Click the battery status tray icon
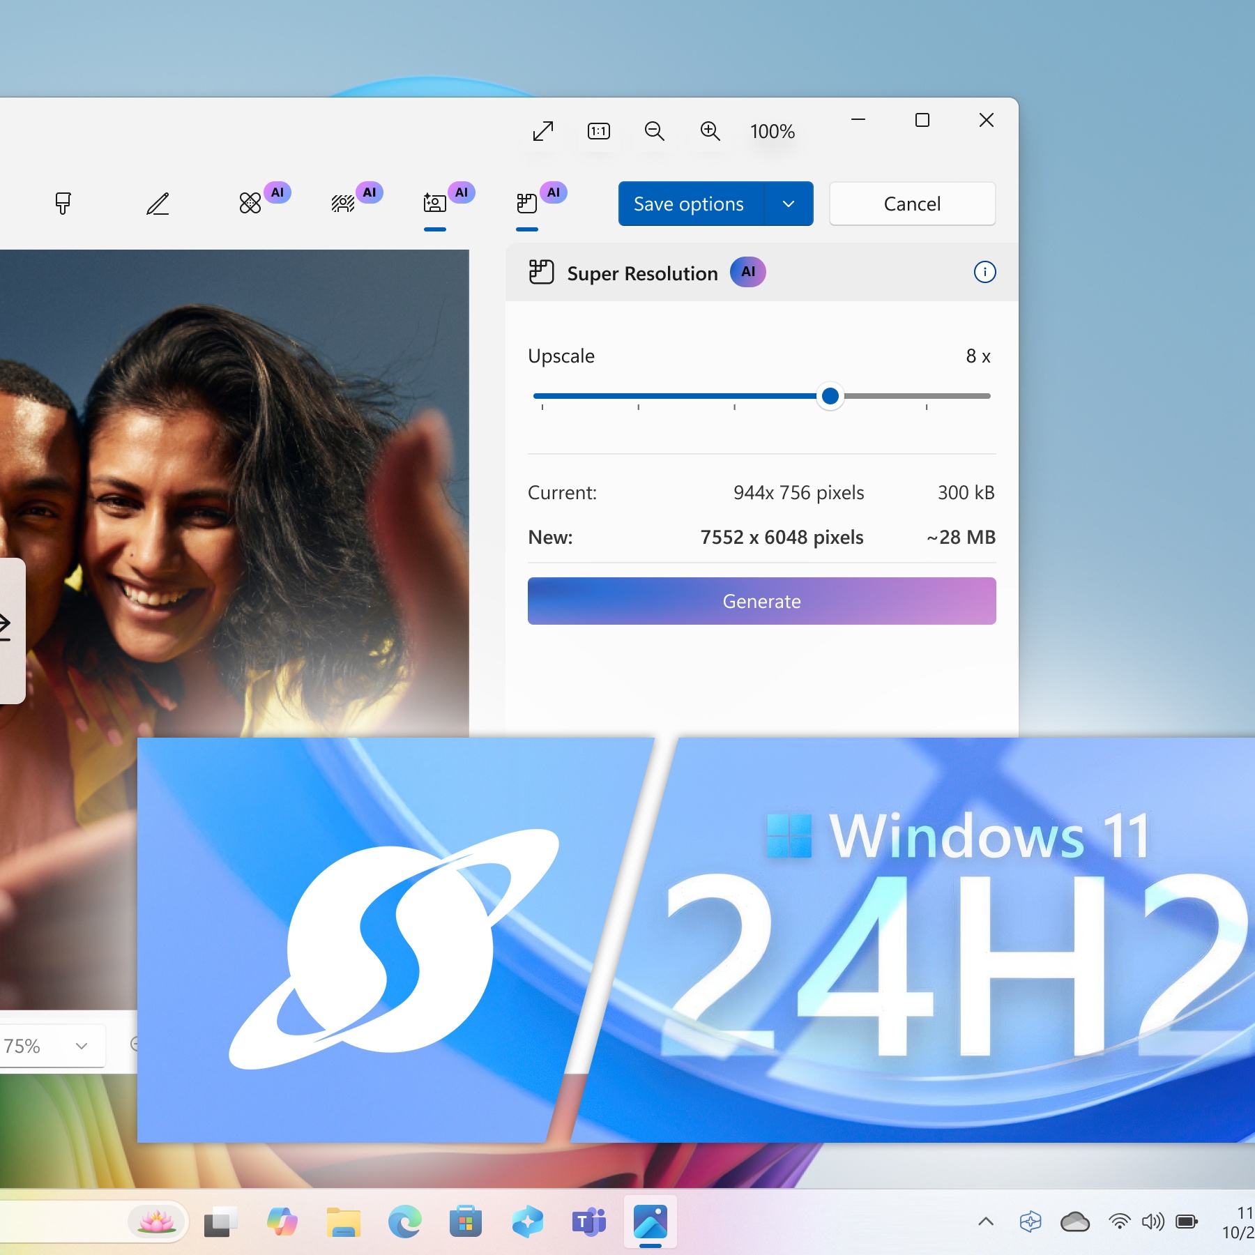 tap(1186, 1222)
